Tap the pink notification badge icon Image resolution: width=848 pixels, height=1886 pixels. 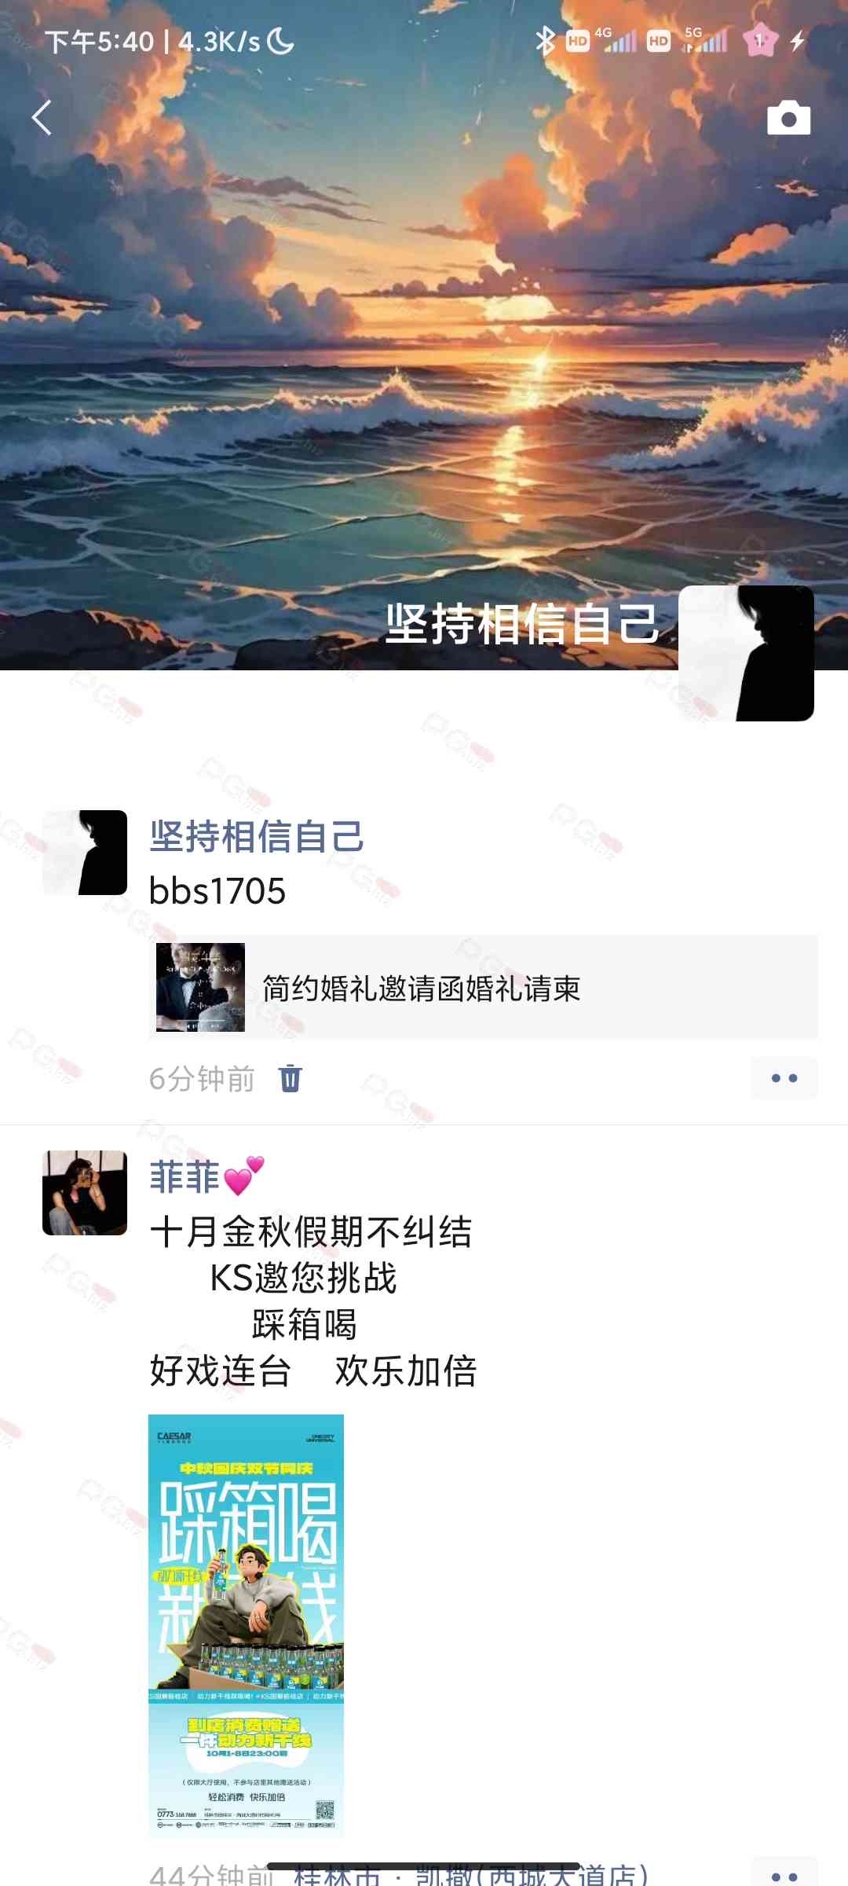coord(759,40)
